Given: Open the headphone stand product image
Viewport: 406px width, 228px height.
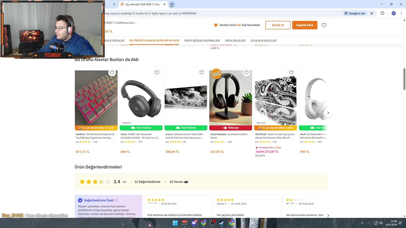Looking at the screenshot, I should [231, 98].
